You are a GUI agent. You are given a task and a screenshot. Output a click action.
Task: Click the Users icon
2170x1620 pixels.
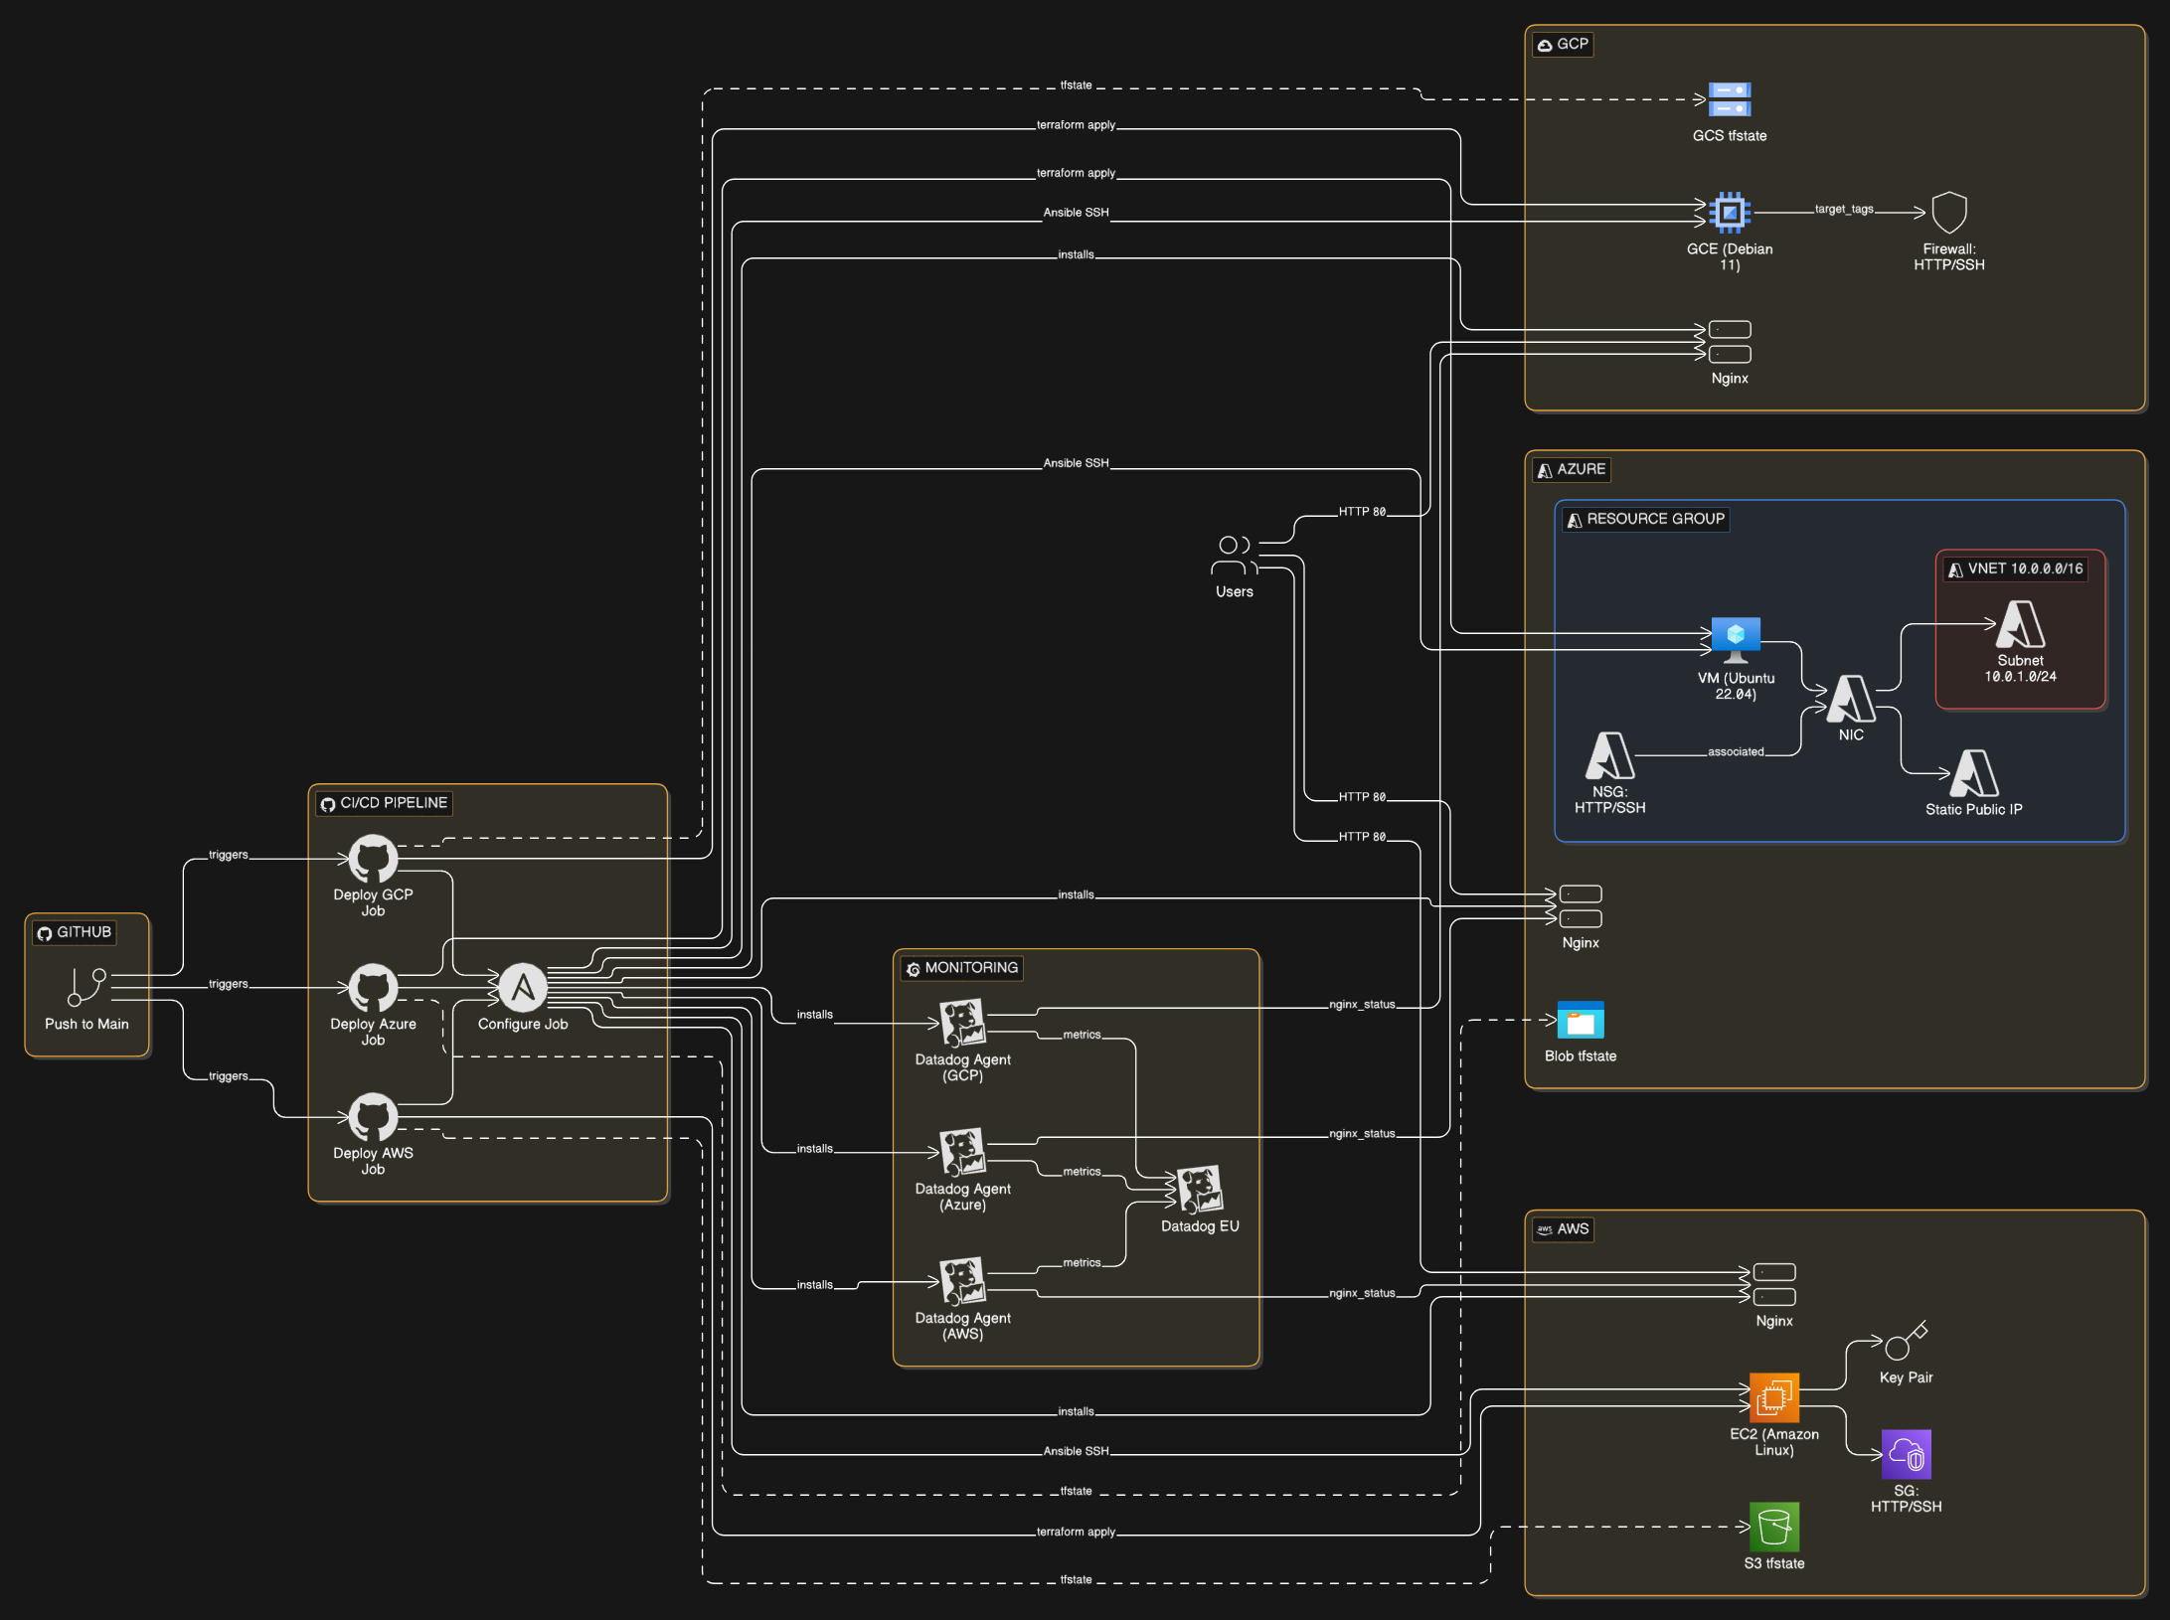coord(1235,556)
